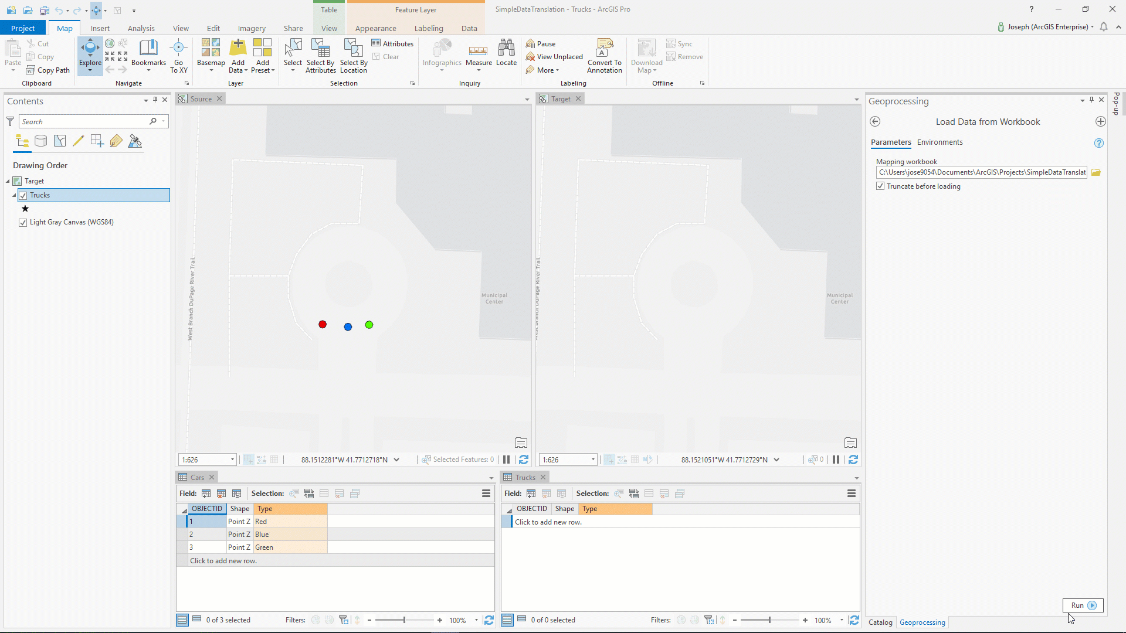Adjust the Cars table zoom slider
This screenshot has height=633, width=1126.
click(x=404, y=620)
